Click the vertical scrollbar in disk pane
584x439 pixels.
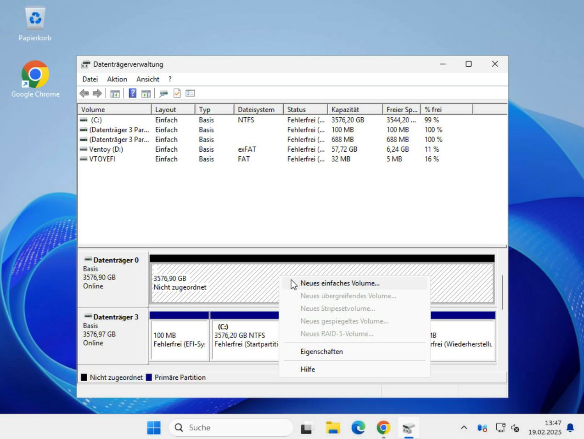pyautogui.click(x=503, y=292)
